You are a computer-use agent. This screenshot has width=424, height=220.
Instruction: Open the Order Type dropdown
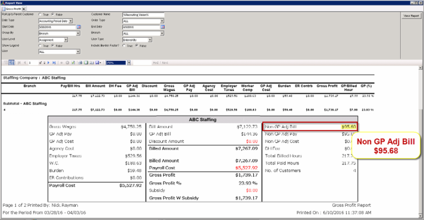162,21
